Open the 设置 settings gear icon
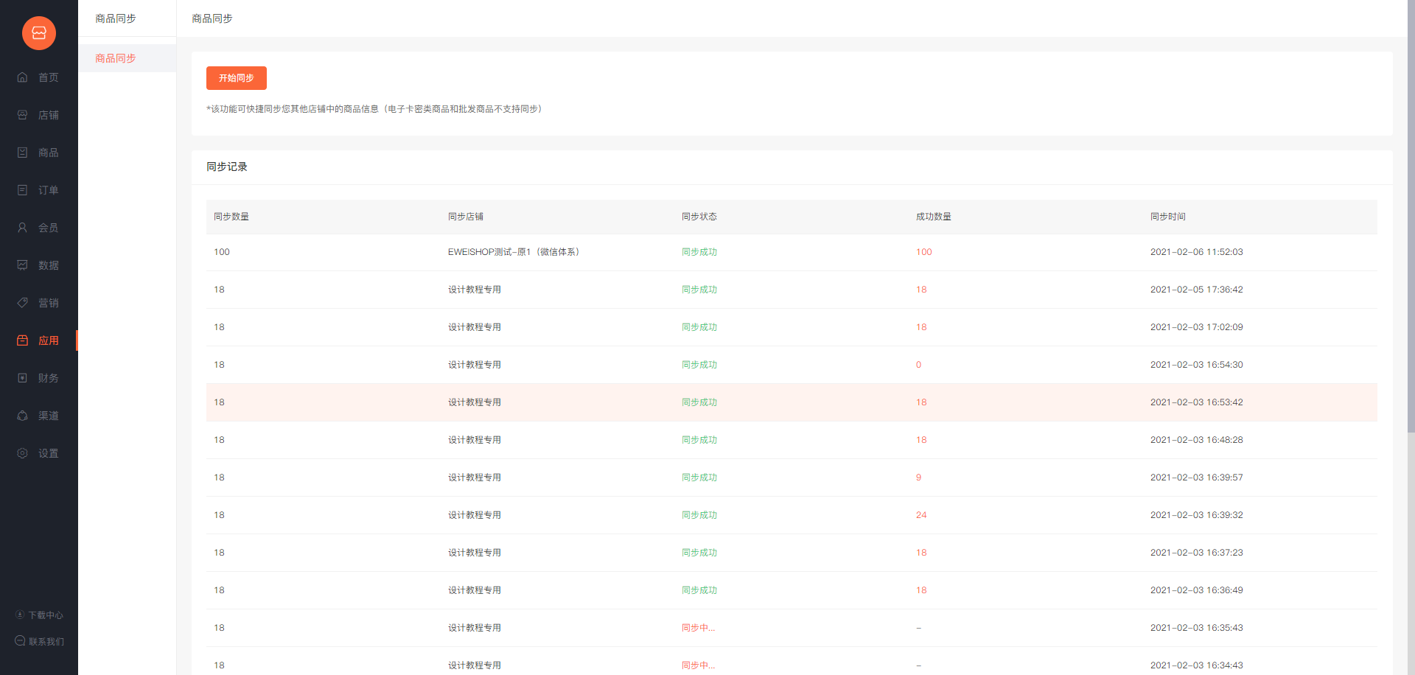 point(22,453)
